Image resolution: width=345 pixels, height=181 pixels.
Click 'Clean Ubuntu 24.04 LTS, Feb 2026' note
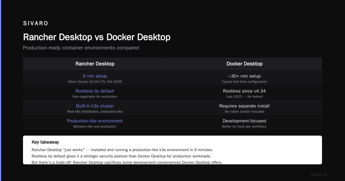pyautogui.click(x=95, y=82)
